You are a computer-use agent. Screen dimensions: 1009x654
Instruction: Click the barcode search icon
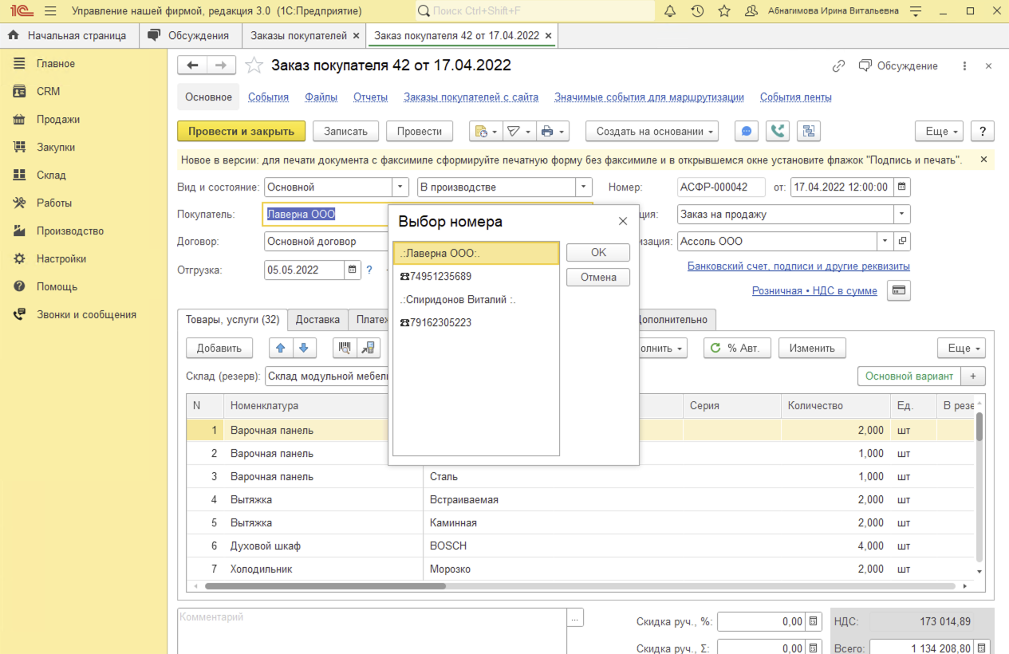(345, 348)
